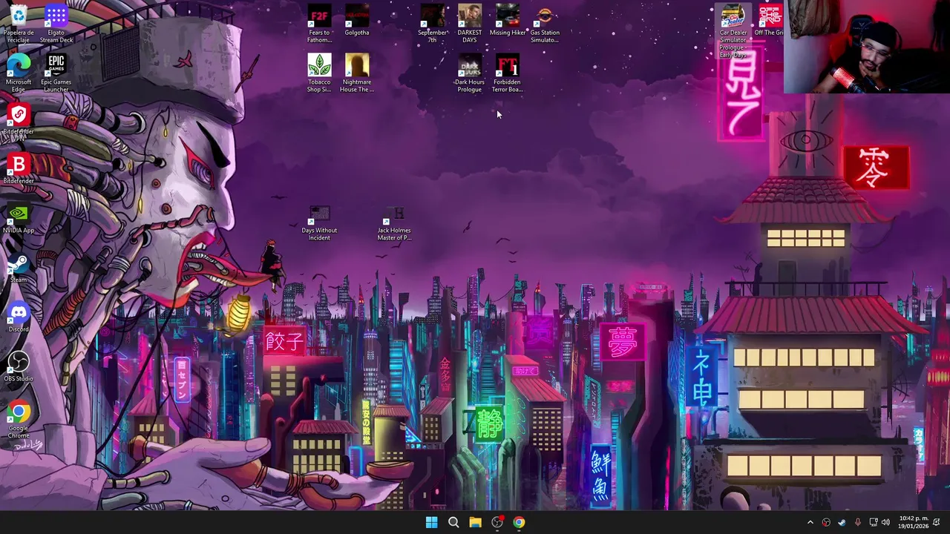The image size is (950, 534).
Task: Select the Google Chrome desktop shortcut
Action: coord(19,420)
